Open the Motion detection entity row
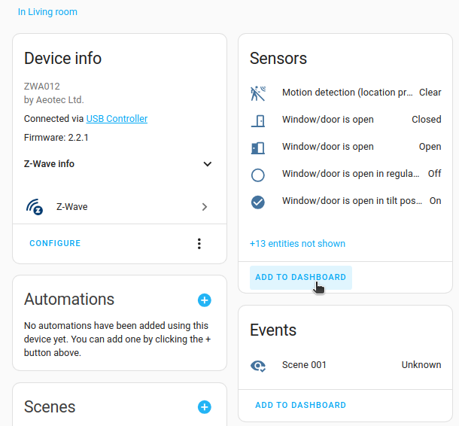The height and width of the screenshot is (426, 459). coord(346,93)
